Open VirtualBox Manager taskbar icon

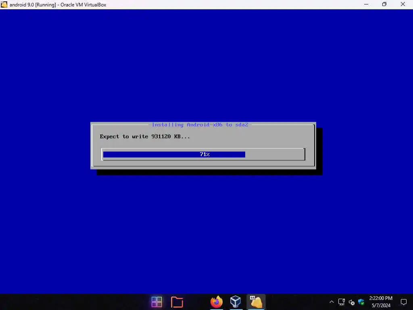pyautogui.click(x=236, y=302)
